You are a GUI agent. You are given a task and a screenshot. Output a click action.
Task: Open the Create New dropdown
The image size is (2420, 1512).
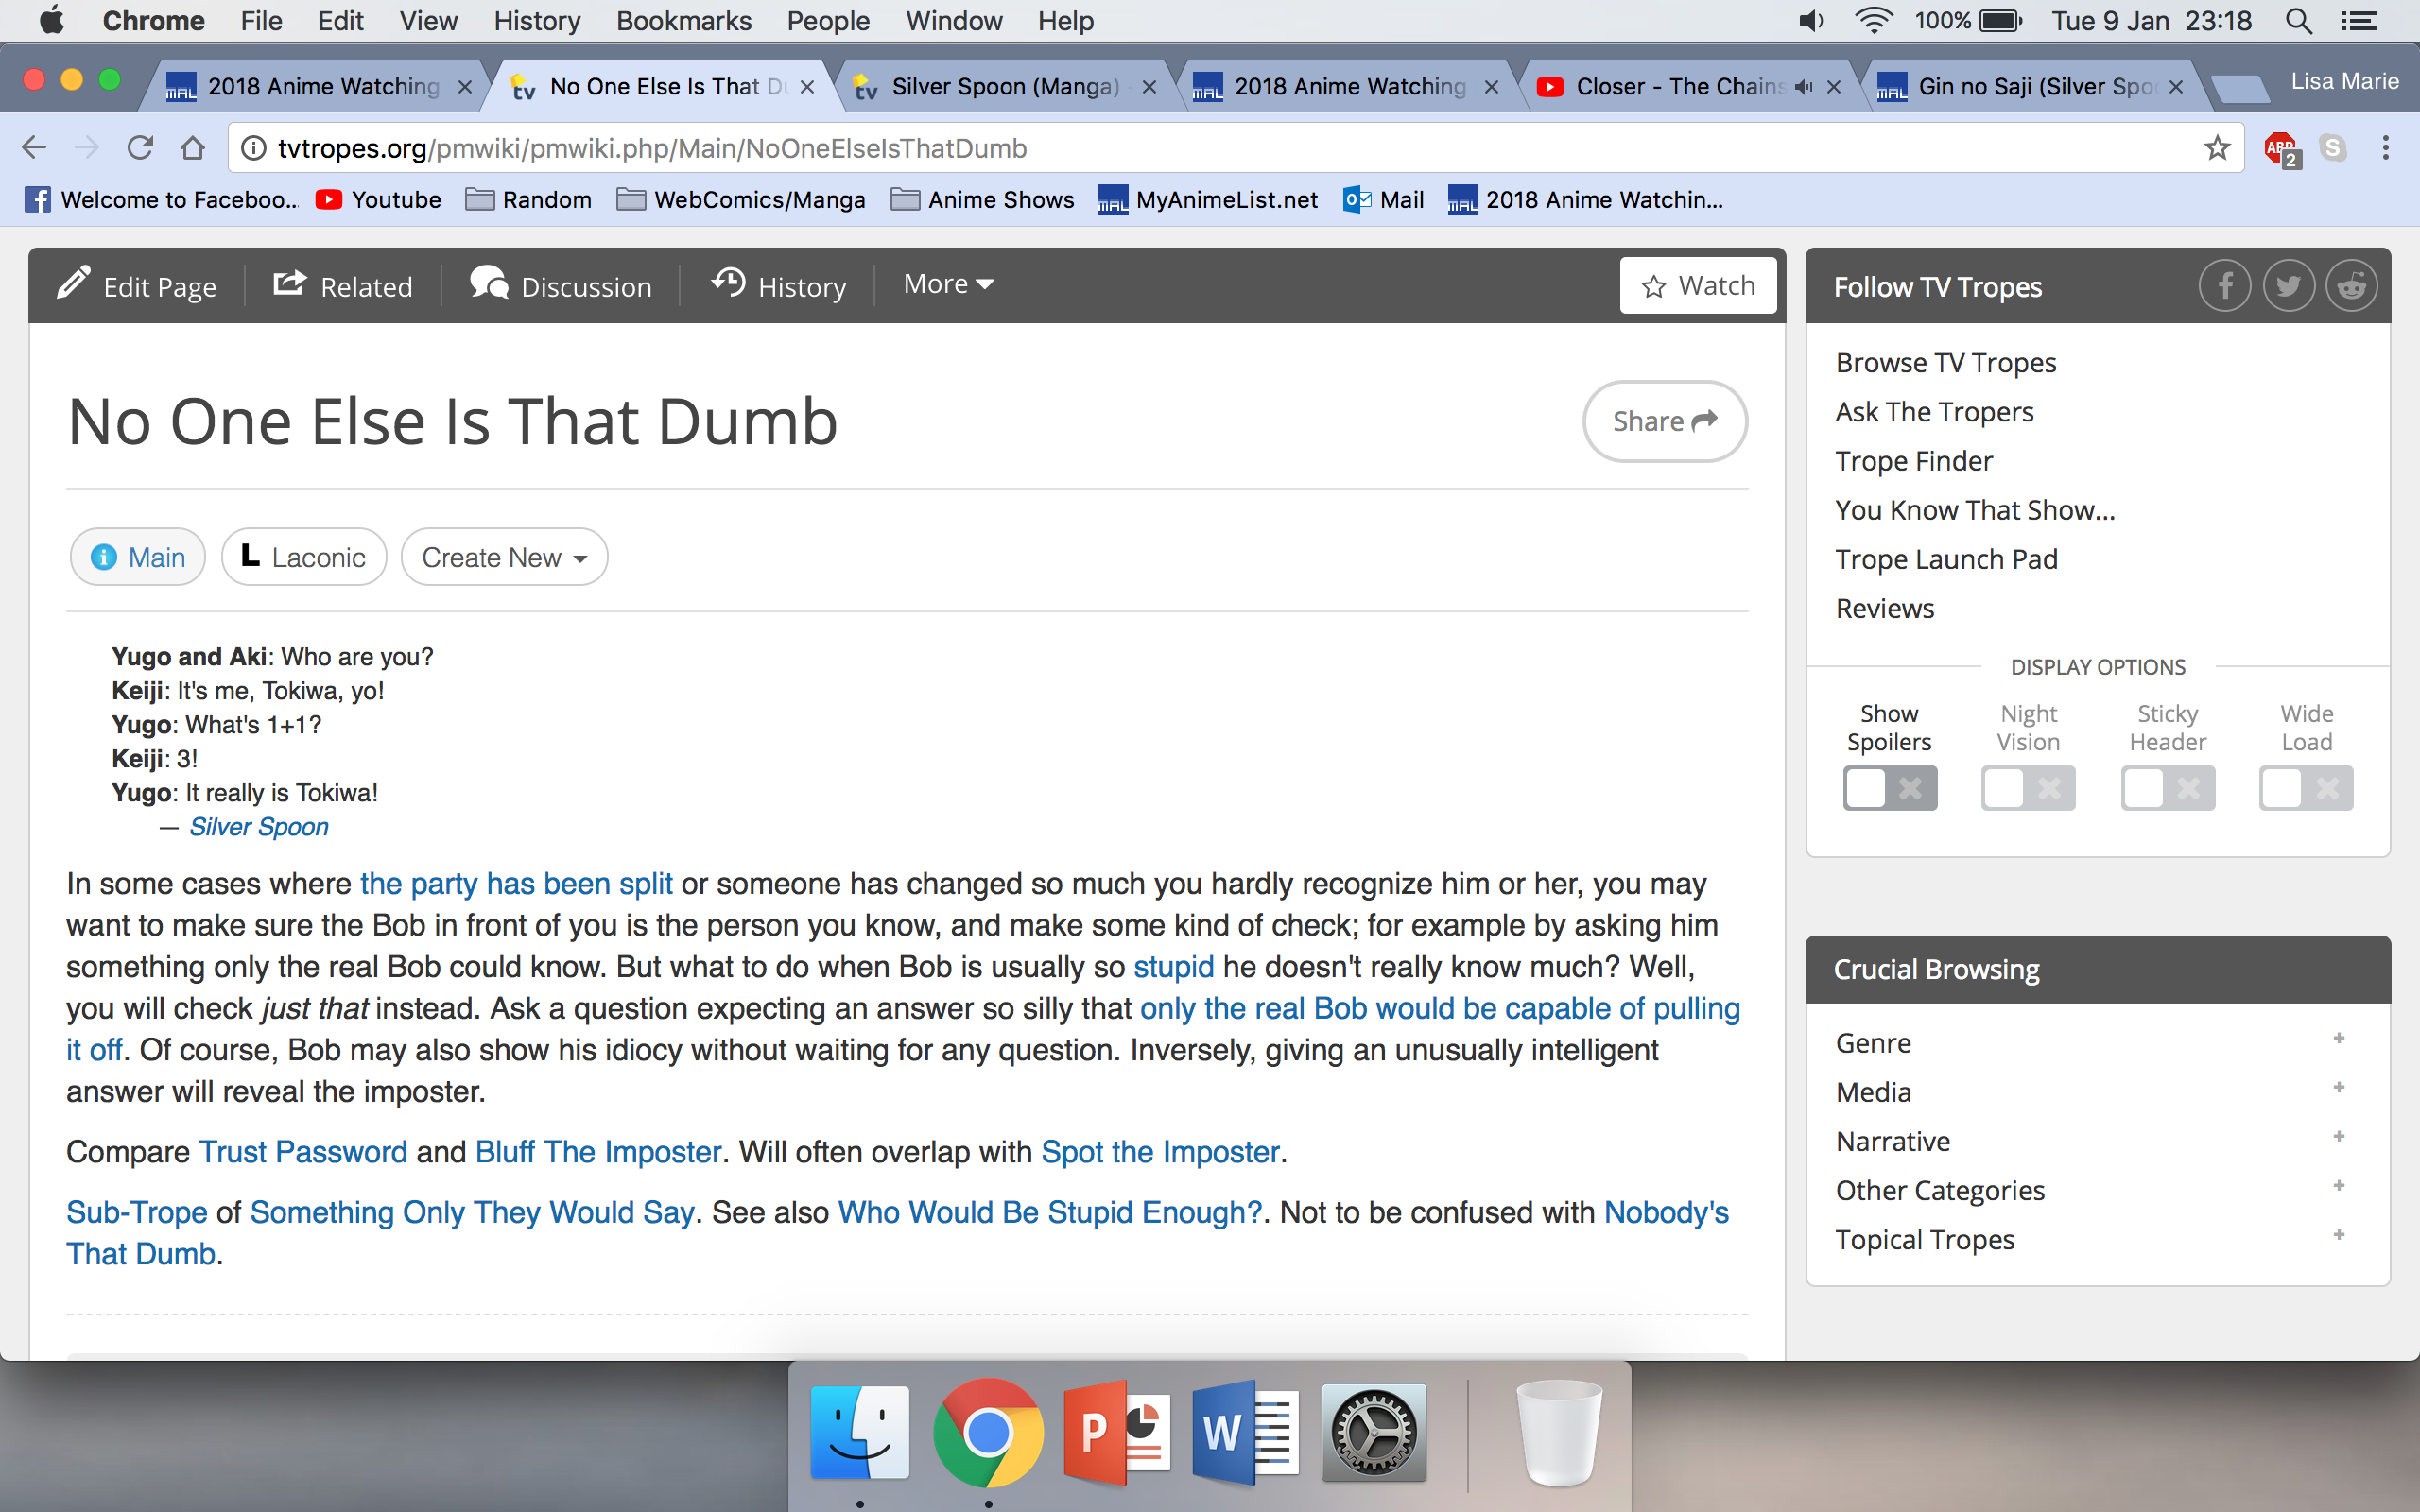[504, 557]
